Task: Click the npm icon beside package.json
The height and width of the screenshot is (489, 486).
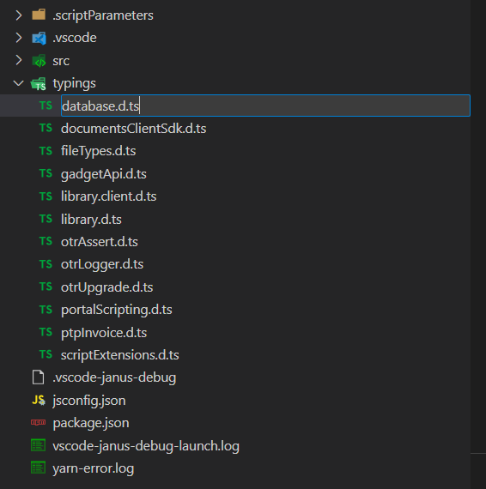Action: pyautogui.click(x=38, y=423)
